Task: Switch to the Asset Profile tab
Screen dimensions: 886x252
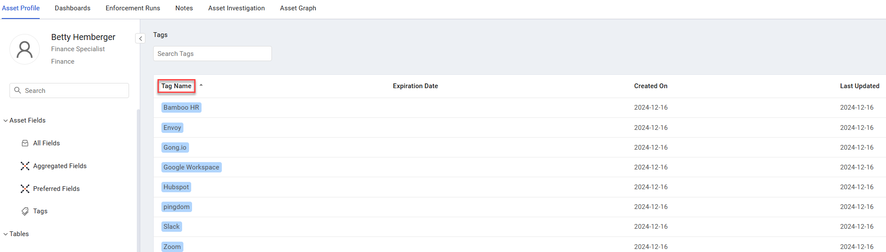Action: click(21, 8)
